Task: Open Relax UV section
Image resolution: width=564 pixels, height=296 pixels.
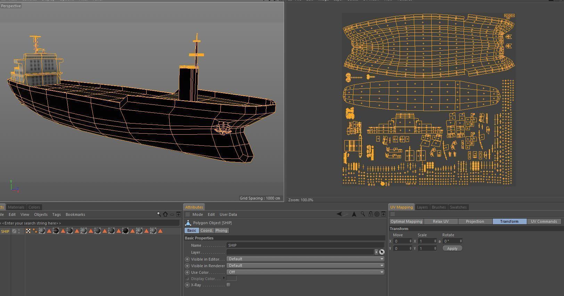Action: (x=441, y=221)
